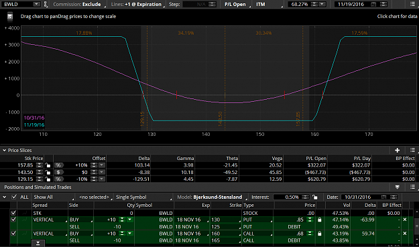Image resolution: width=419 pixels, height=247 pixels.
Task: Open the Positions and Simulated Trades menu icon
Action: click(412, 187)
